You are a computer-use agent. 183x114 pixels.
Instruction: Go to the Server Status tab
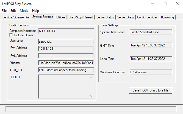point(105,17)
